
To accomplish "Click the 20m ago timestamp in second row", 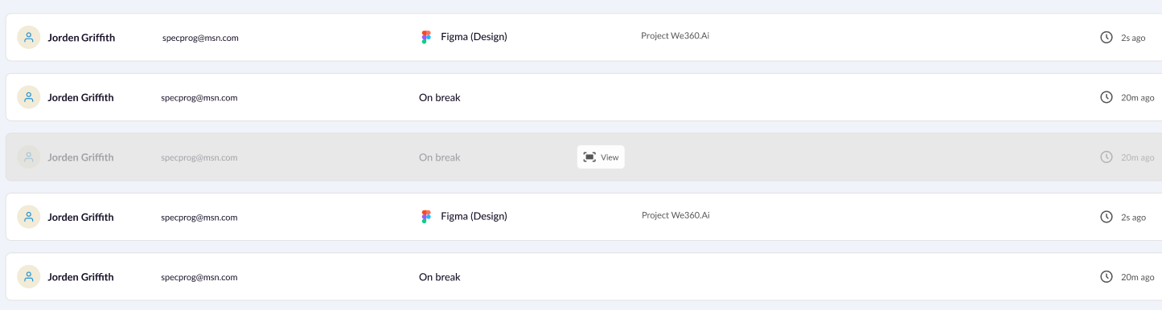I will (1138, 98).
